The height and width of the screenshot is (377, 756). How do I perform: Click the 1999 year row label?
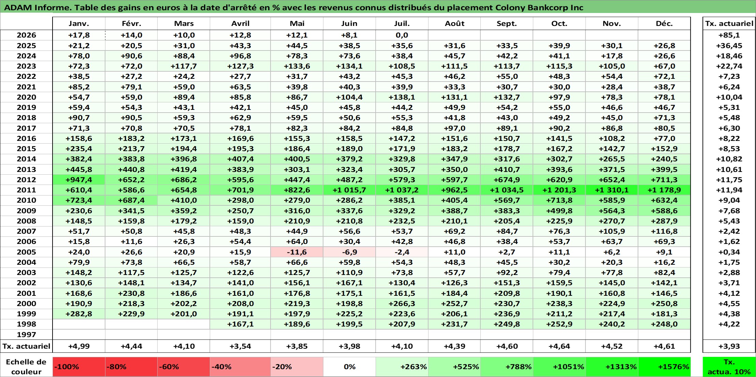(26, 314)
